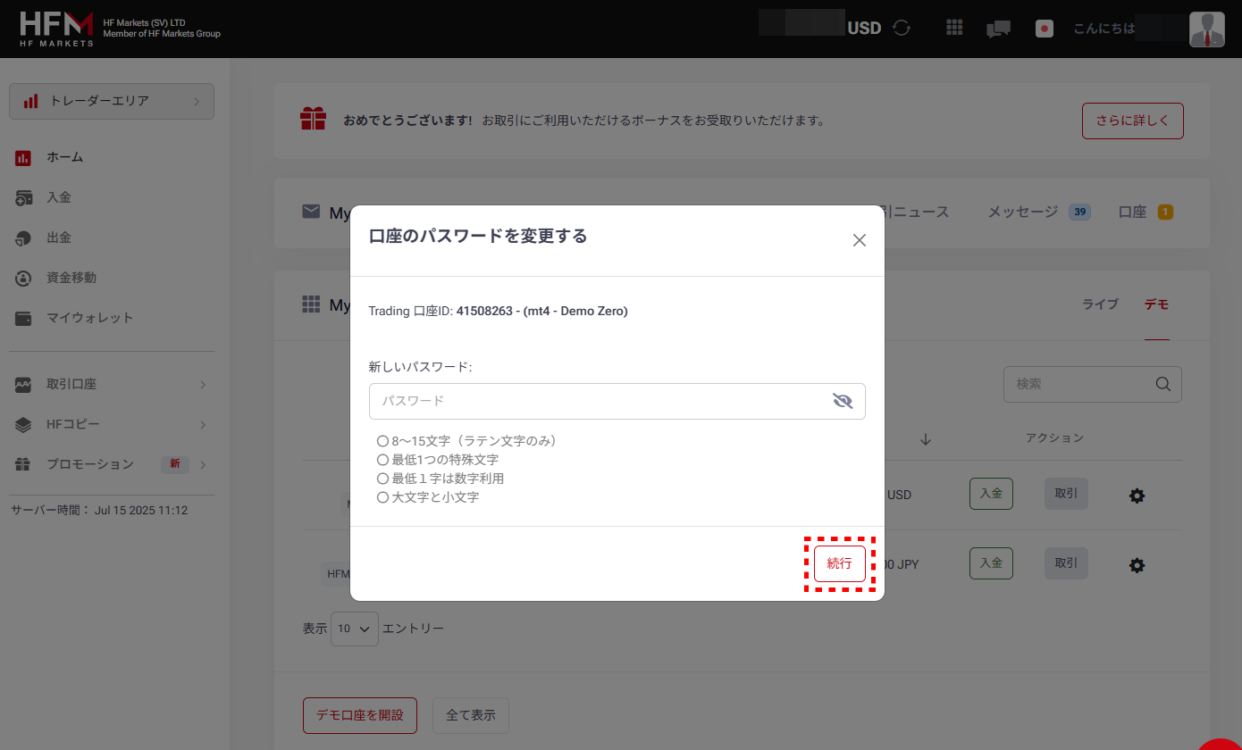
Task: Click the HF Markets logo
Action: tap(56, 29)
